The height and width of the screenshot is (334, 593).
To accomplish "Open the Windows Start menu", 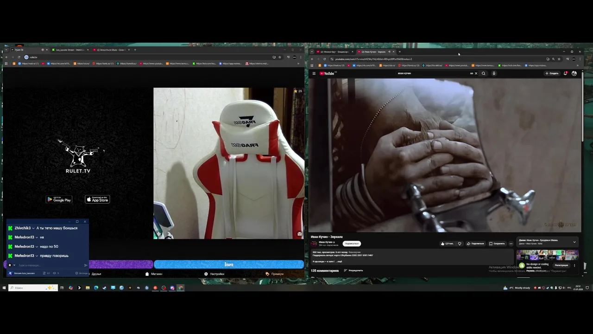I will pyautogui.click(x=4, y=288).
